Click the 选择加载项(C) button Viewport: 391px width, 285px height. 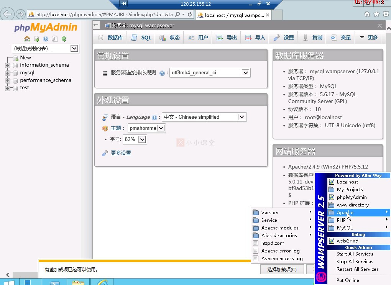click(282, 270)
